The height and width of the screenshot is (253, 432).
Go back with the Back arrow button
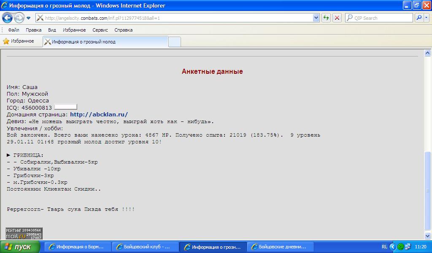pyautogui.click(x=8, y=18)
